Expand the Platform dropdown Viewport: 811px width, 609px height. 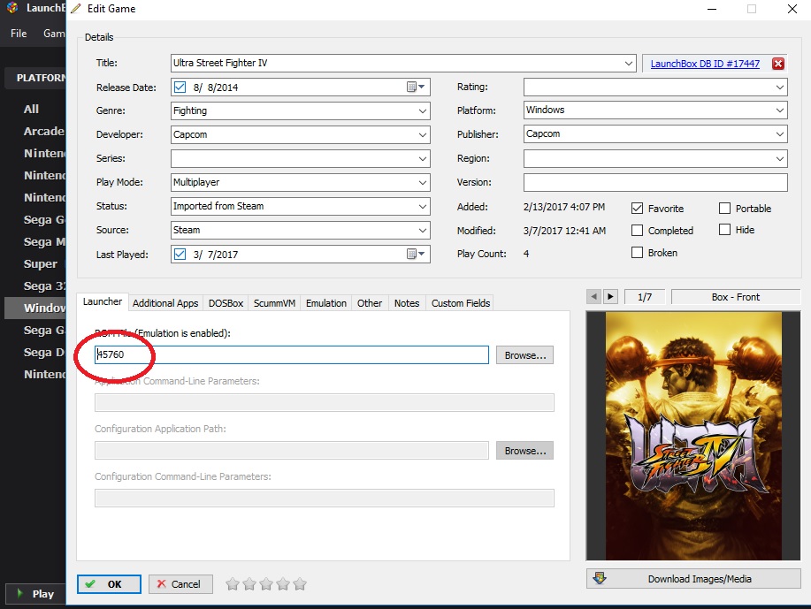point(780,110)
